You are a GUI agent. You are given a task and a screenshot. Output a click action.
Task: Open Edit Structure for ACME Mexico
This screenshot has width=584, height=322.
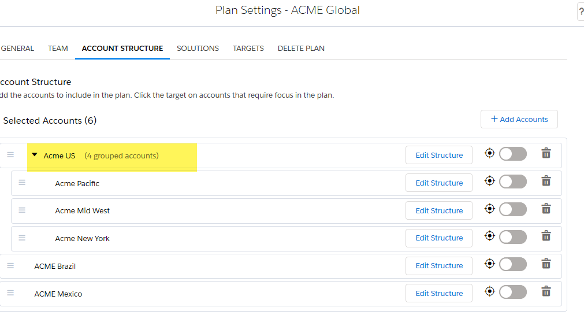[439, 293]
